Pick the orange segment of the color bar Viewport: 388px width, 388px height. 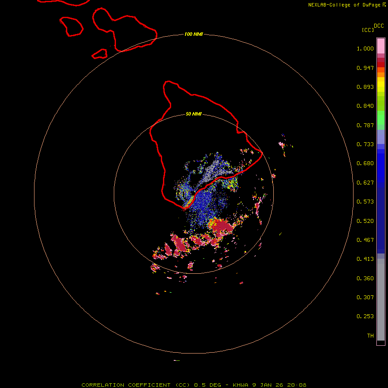[x=381, y=75]
